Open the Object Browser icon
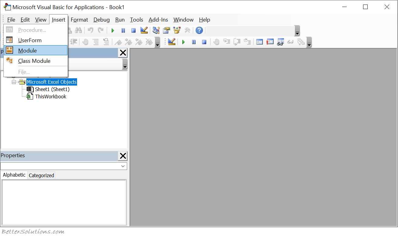398x237 pixels. pyautogui.click(x=177, y=30)
